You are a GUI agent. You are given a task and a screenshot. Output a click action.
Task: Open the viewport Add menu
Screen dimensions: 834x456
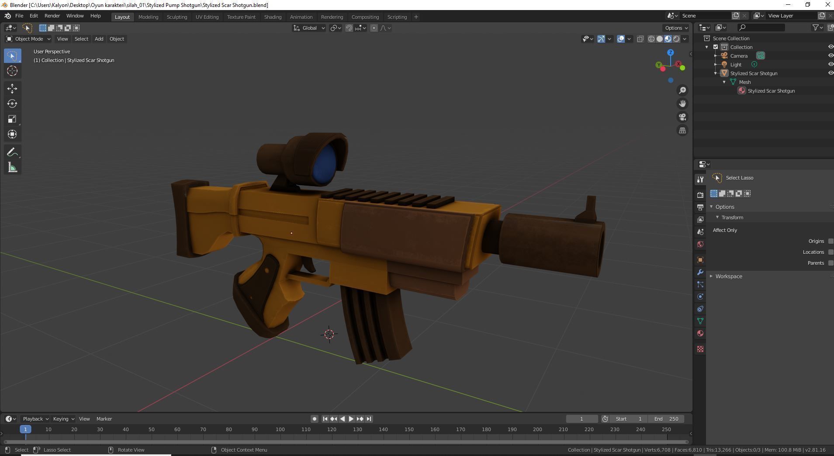click(99, 39)
